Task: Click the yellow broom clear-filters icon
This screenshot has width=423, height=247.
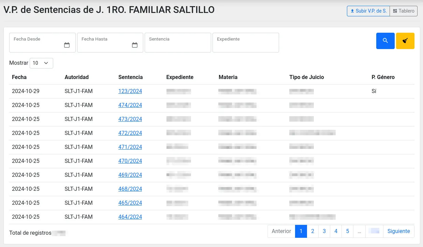Action: coord(405,41)
